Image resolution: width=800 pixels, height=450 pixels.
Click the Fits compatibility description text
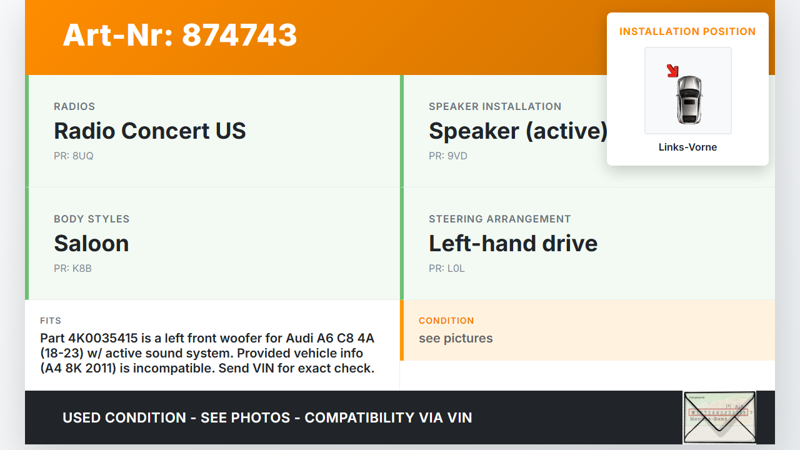coord(207,353)
